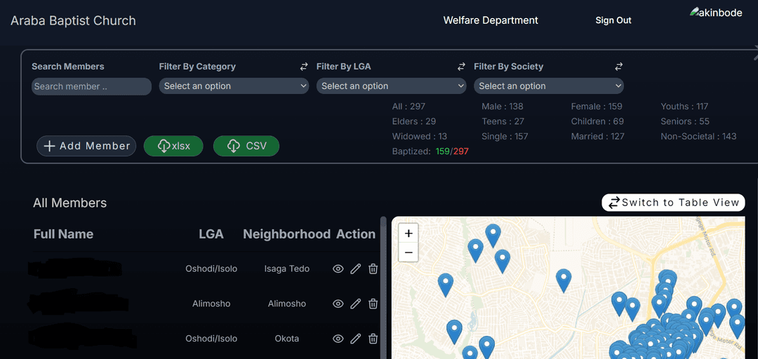Click the swap icon beside Filter By Category
The width and height of the screenshot is (758, 359).
click(304, 67)
